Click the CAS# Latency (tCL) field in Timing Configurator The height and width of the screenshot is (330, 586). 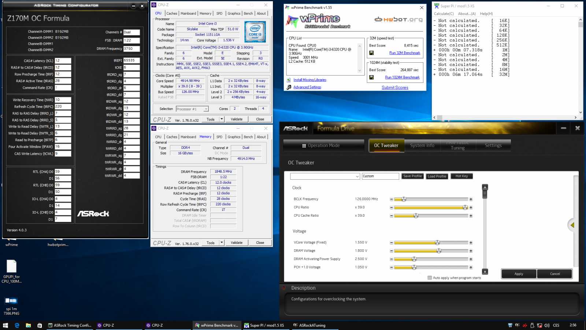[63, 61]
